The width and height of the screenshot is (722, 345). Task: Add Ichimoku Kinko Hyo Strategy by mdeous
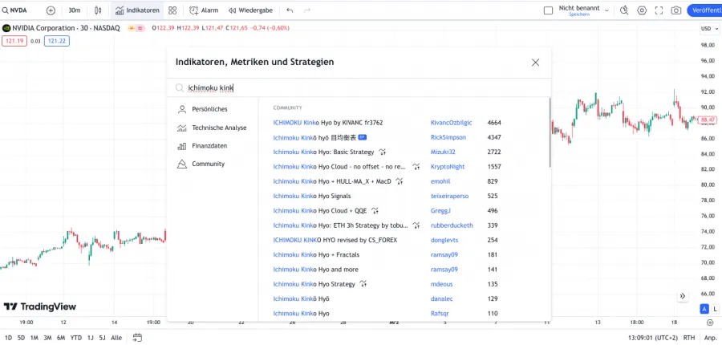(314, 284)
